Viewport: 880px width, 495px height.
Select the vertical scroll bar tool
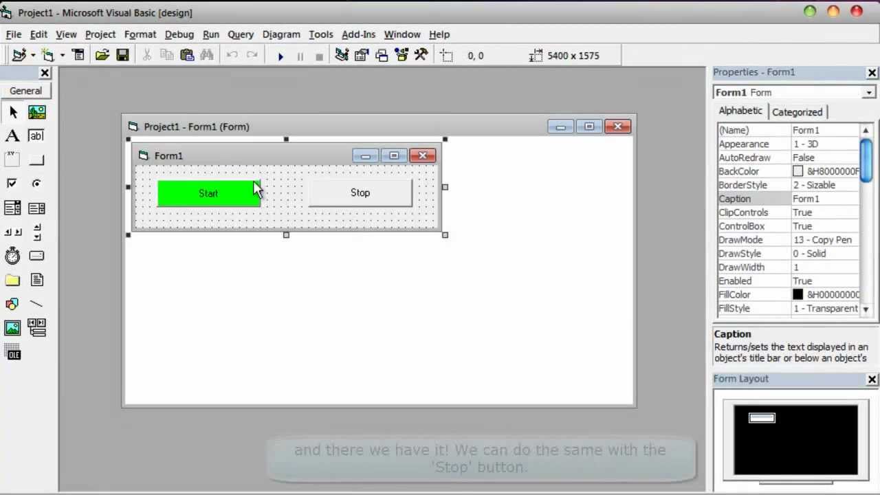click(x=36, y=232)
